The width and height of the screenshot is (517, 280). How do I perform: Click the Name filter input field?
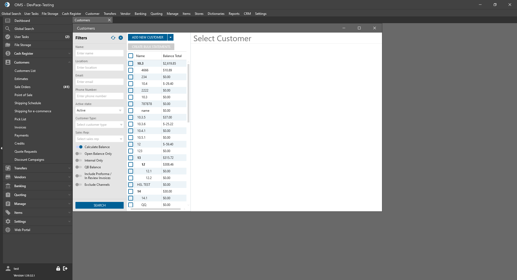[99, 53]
